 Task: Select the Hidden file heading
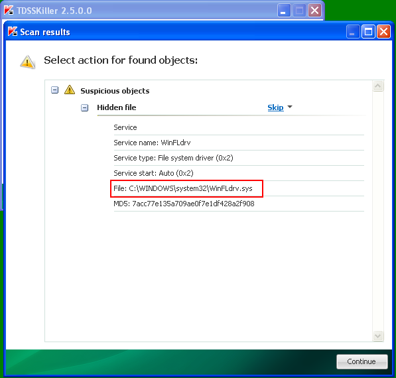[x=117, y=107]
